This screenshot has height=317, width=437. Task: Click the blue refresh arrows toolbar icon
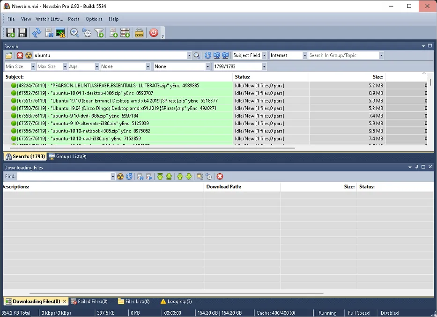[36, 33]
